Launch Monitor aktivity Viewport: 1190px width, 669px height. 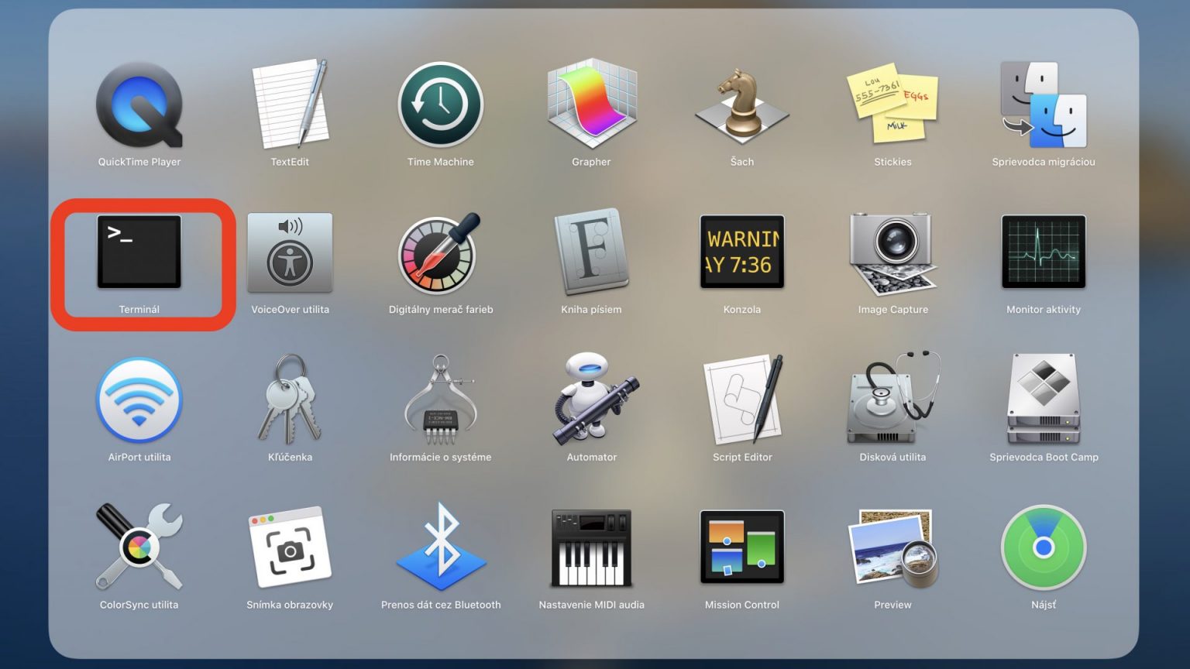tap(1044, 252)
